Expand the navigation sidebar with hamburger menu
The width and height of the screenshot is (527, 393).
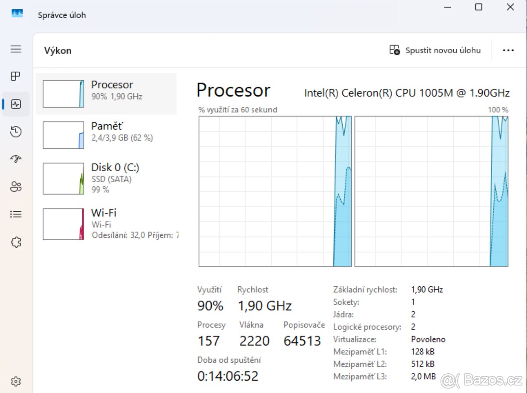[x=16, y=49]
